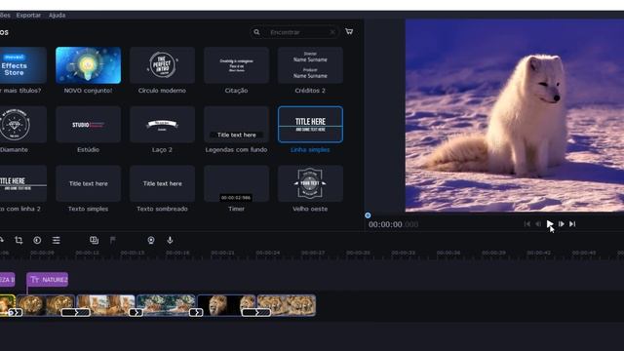Step forward one frame

tap(562, 224)
